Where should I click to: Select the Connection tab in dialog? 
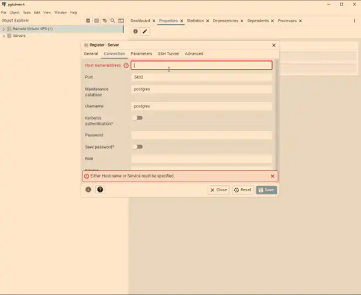point(114,54)
